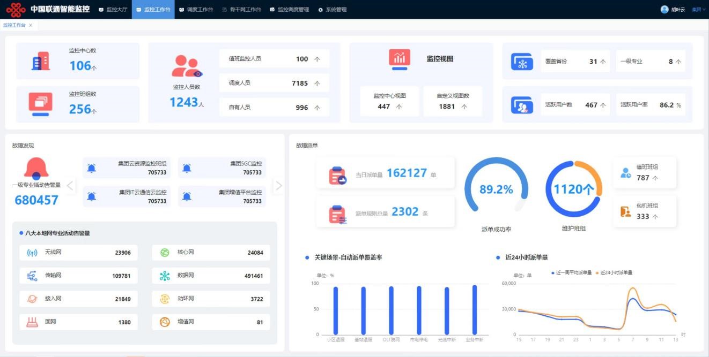Click the 监控视图 chart icon

tap(400, 59)
